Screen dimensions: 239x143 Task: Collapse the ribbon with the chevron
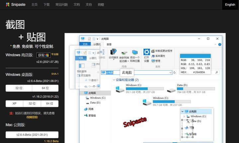(215, 44)
